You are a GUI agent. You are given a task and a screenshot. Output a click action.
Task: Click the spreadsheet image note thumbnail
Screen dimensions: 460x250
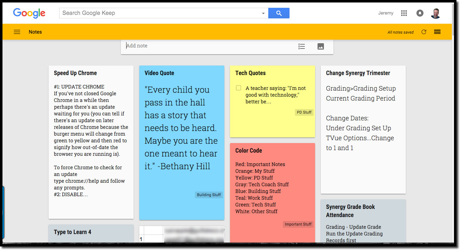(x=182, y=234)
